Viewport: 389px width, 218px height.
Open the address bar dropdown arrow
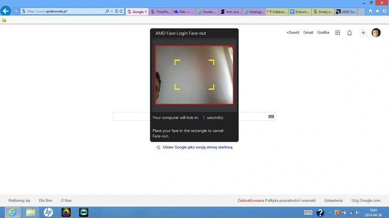[112, 11]
